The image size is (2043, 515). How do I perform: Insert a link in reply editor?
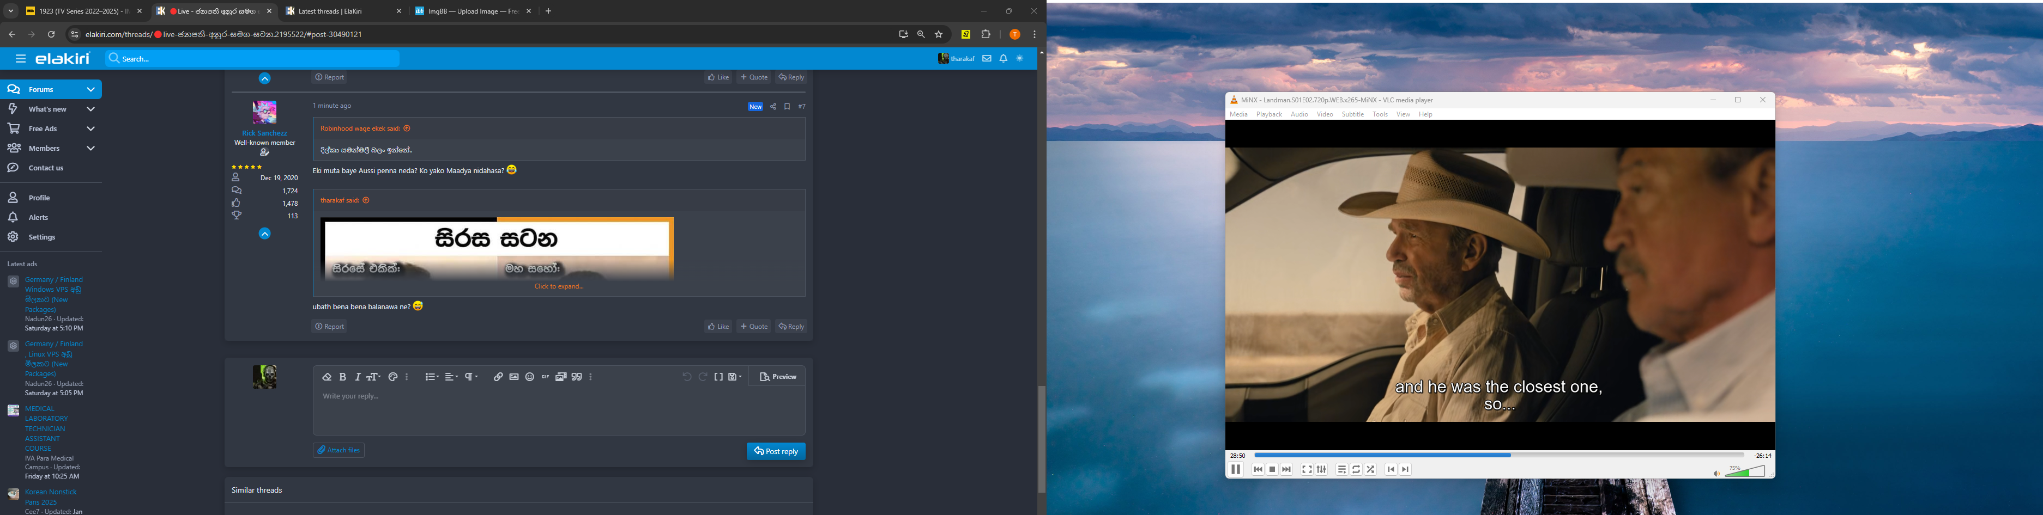[498, 377]
